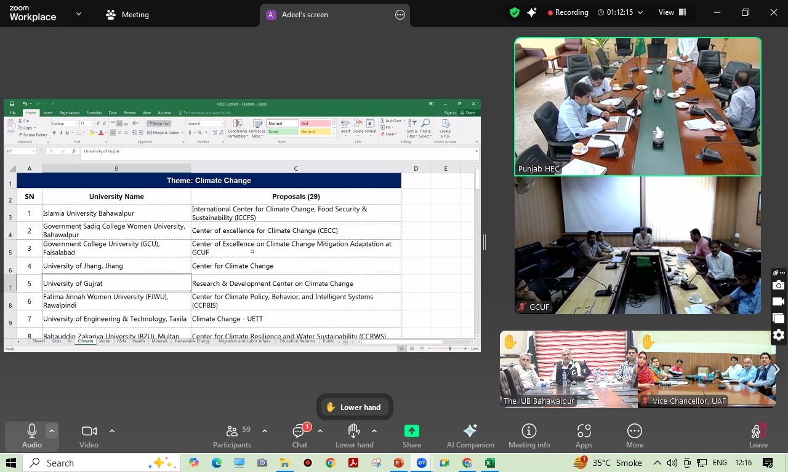Open the More options menu in Zoom

[x=635, y=436]
